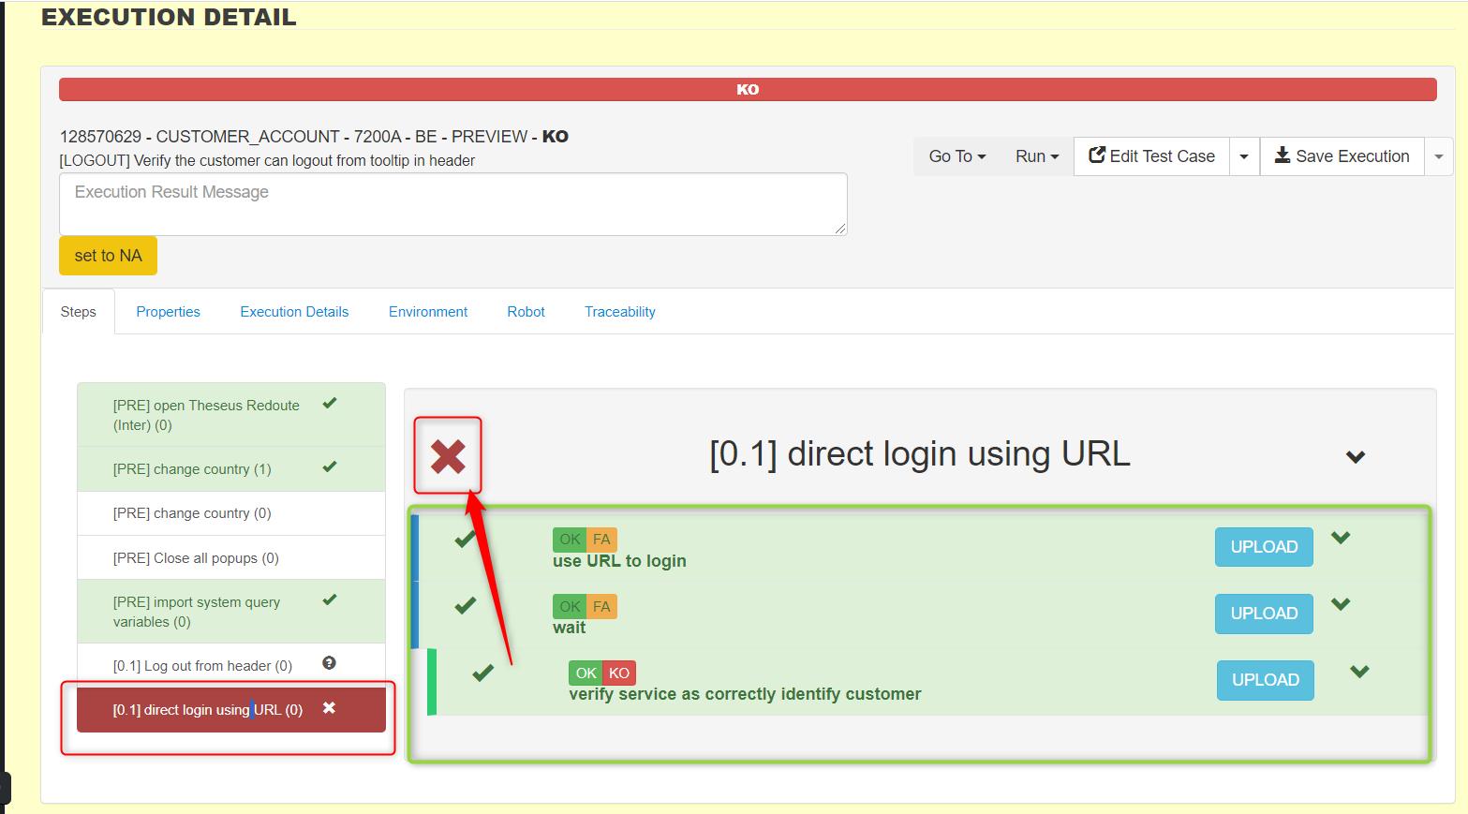
Task: Click green checkmark icon beside 'use URL to login'
Action: 465,540
